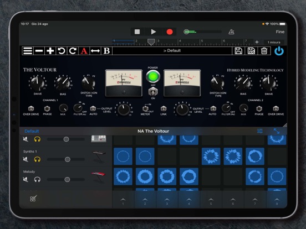
Task: Open plugin controls sliders icon
Action: tap(260, 131)
